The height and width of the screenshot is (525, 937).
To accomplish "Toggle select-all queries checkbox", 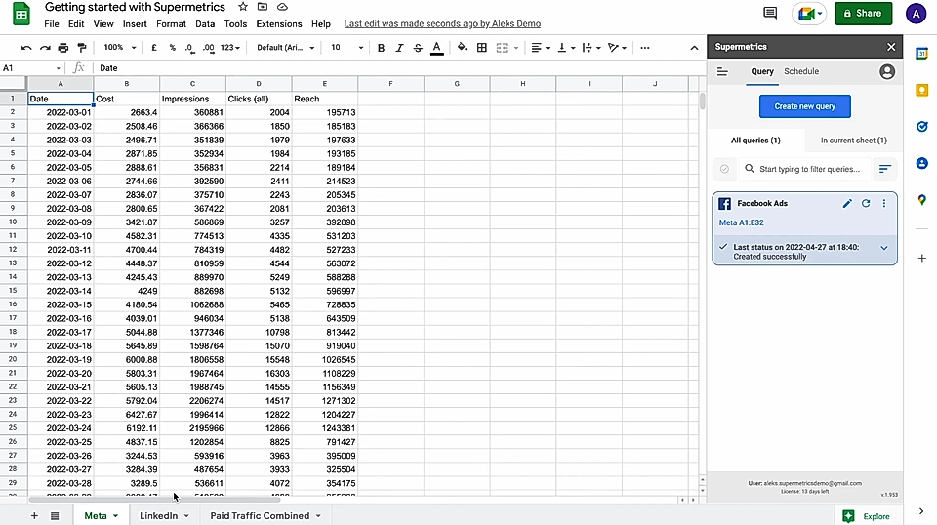I will coord(724,169).
